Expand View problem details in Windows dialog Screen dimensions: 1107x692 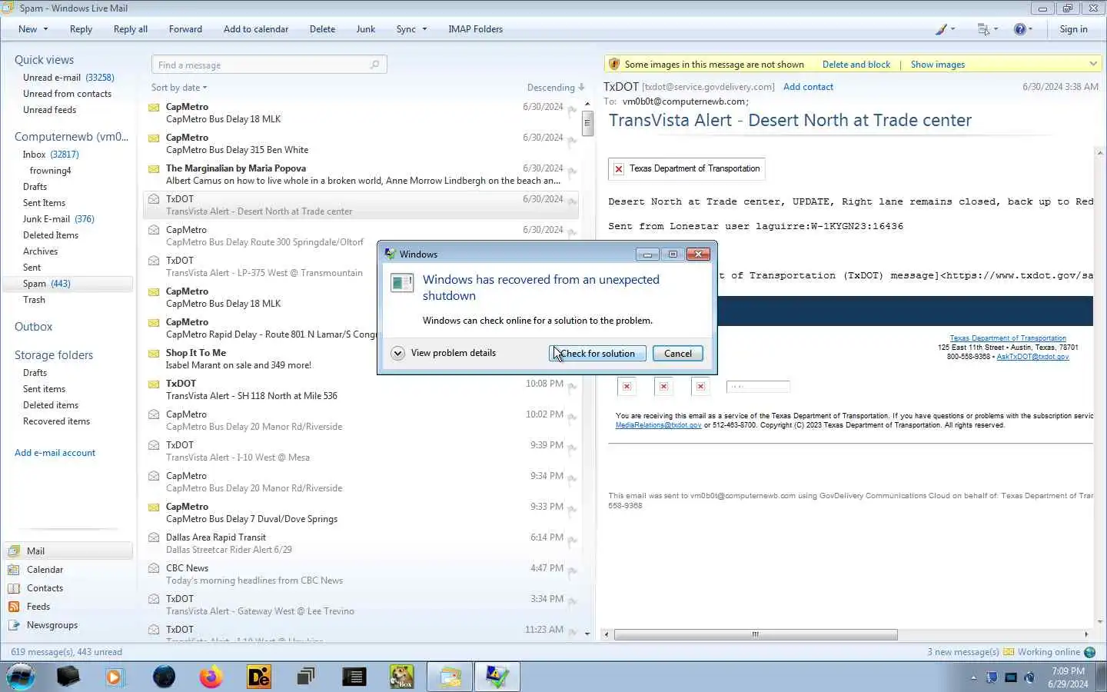(444, 353)
